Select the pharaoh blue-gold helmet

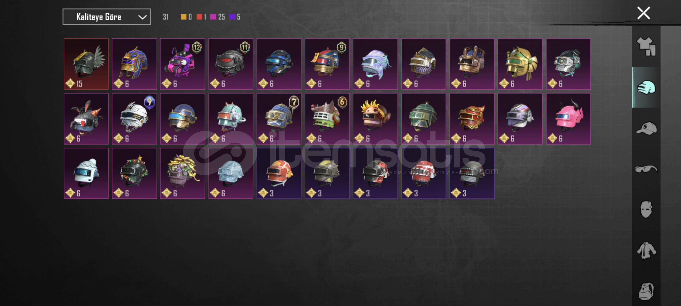pos(134,64)
